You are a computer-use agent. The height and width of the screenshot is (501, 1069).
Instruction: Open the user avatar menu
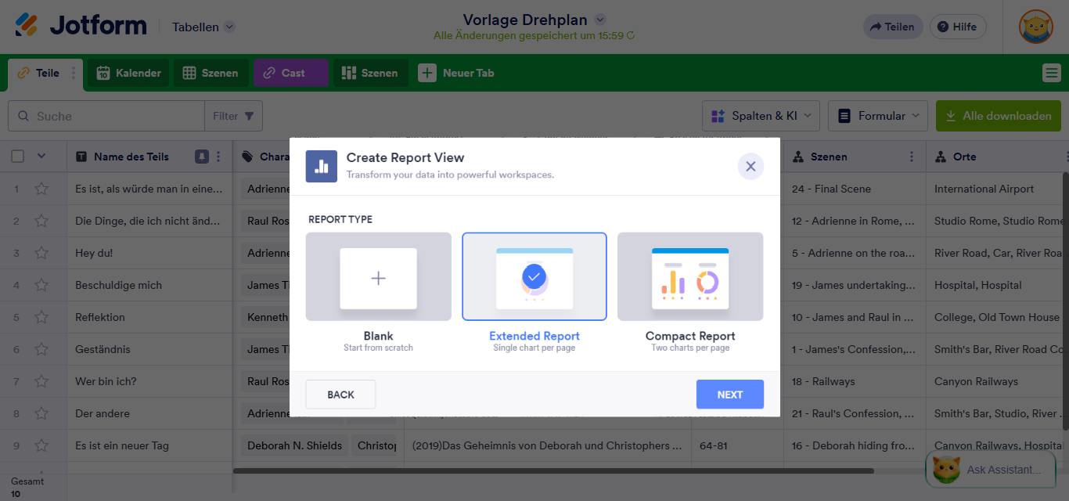click(1035, 27)
